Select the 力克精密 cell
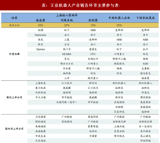 [x=40, y=117]
